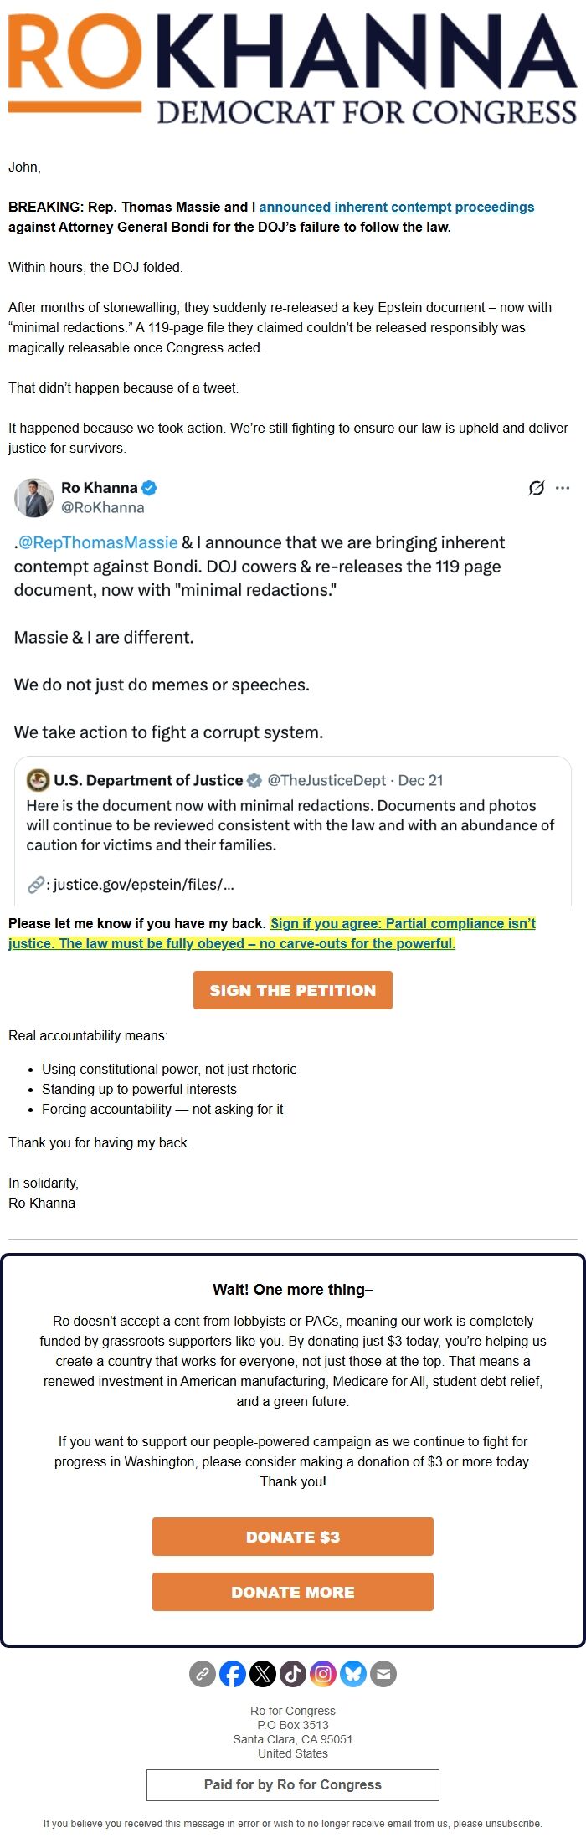Open the email envelope share icon

[x=383, y=1674]
